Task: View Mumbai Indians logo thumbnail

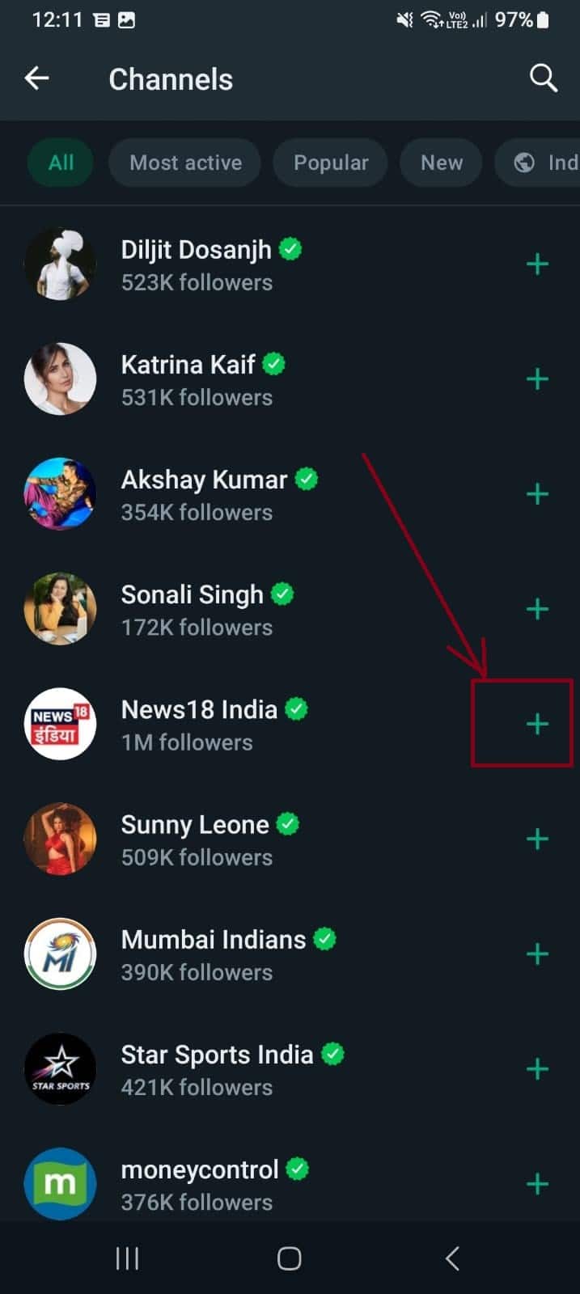Action: [x=60, y=954]
